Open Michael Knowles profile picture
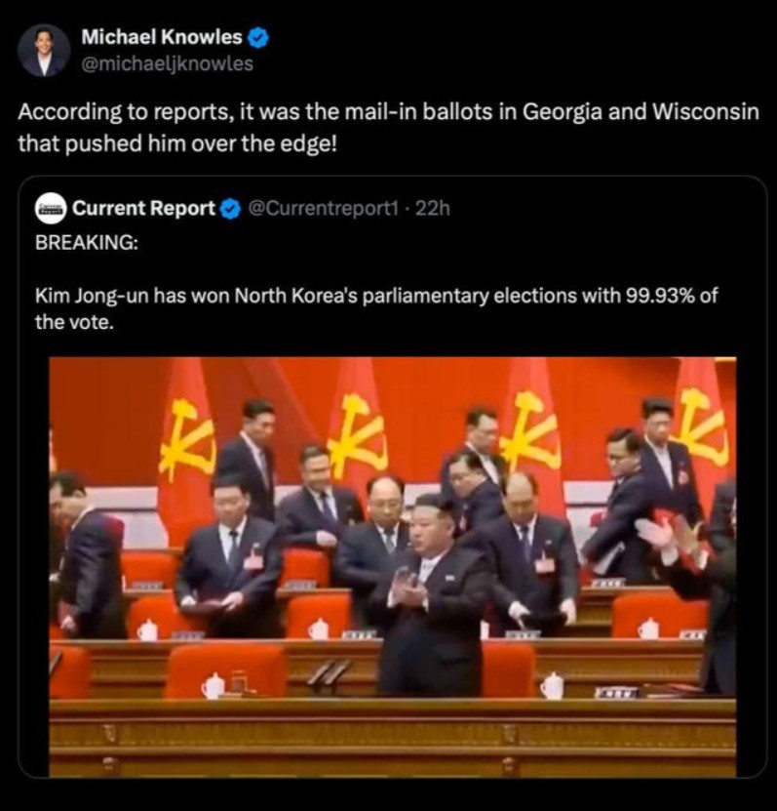Image resolution: width=777 pixels, height=811 pixels. pyautogui.click(x=44, y=50)
